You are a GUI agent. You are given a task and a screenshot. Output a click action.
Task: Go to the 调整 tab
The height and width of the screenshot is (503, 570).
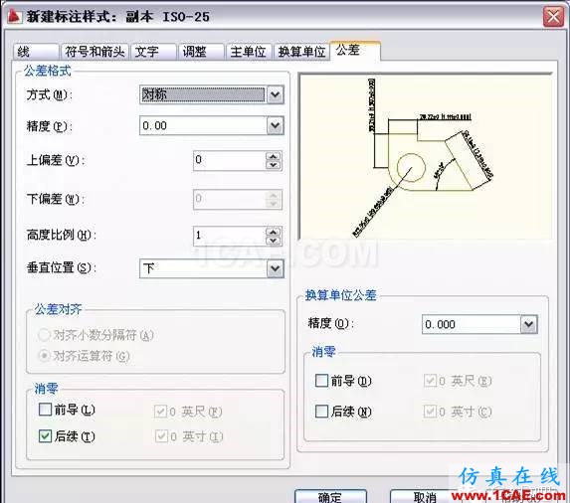(x=201, y=52)
